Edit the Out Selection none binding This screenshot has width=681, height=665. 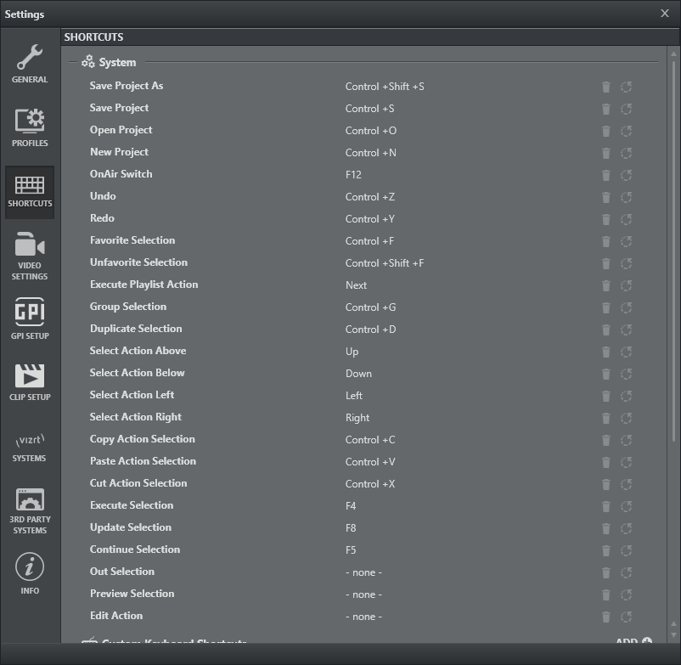click(363, 572)
